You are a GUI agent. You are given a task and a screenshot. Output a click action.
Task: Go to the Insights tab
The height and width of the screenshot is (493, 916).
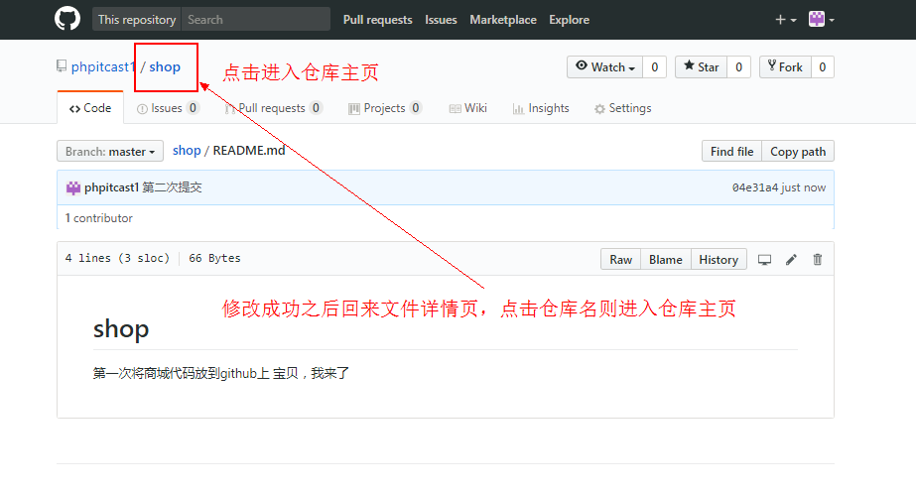pos(541,108)
